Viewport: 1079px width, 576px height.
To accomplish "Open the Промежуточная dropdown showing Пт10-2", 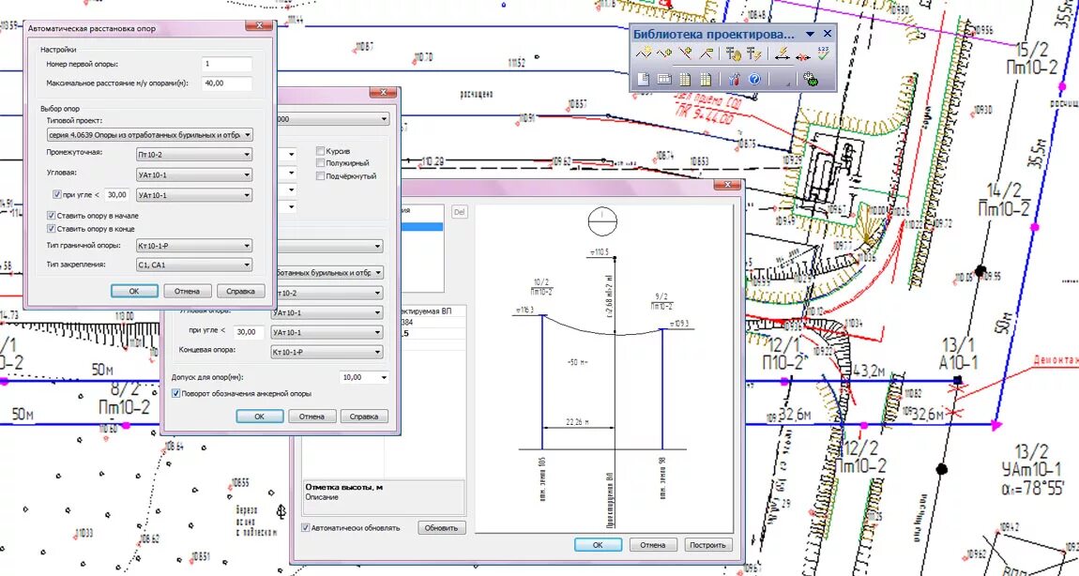I will [194, 155].
